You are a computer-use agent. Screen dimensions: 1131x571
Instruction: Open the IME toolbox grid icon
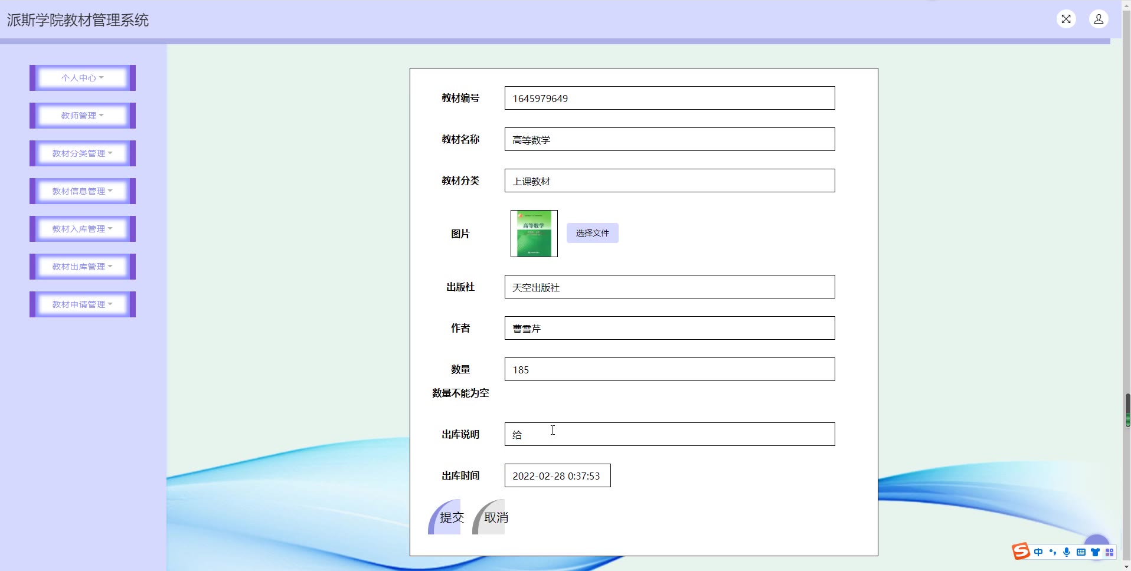click(x=1109, y=552)
